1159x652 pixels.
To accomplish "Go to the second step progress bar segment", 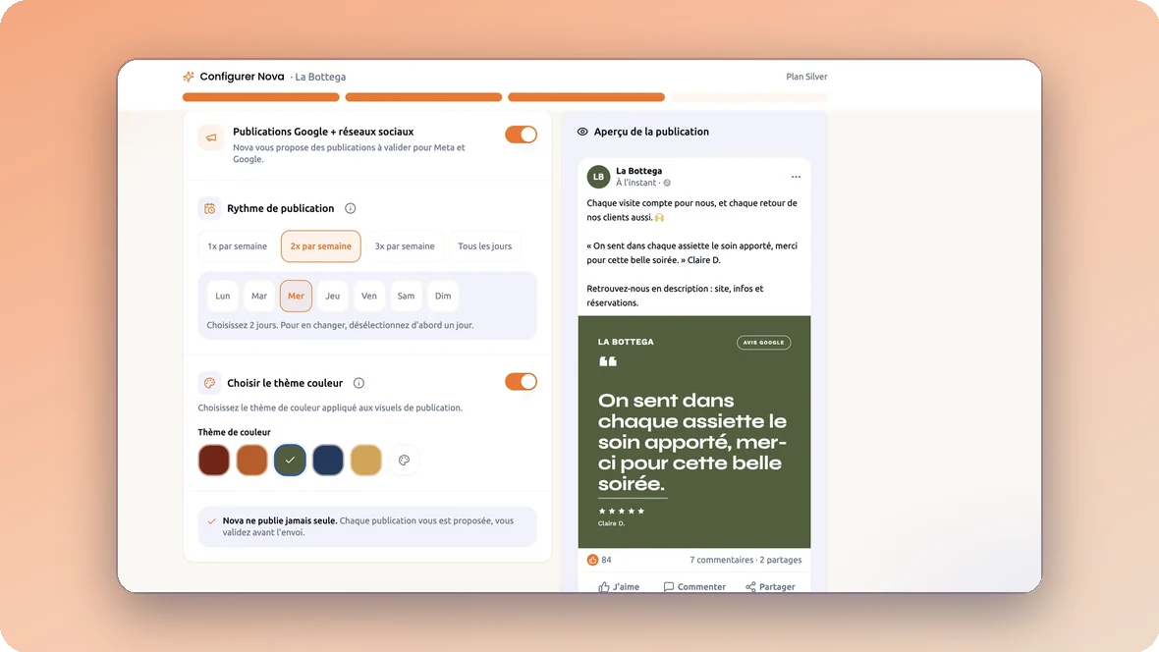I will click(423, 97).
